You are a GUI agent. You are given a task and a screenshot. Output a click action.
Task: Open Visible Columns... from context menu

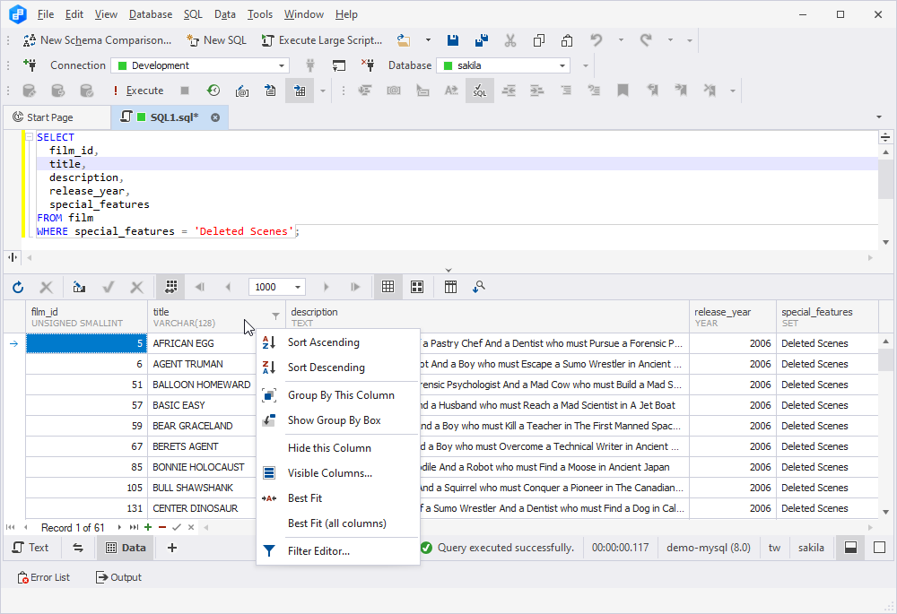pyautogui.click(x=338, y=473)
